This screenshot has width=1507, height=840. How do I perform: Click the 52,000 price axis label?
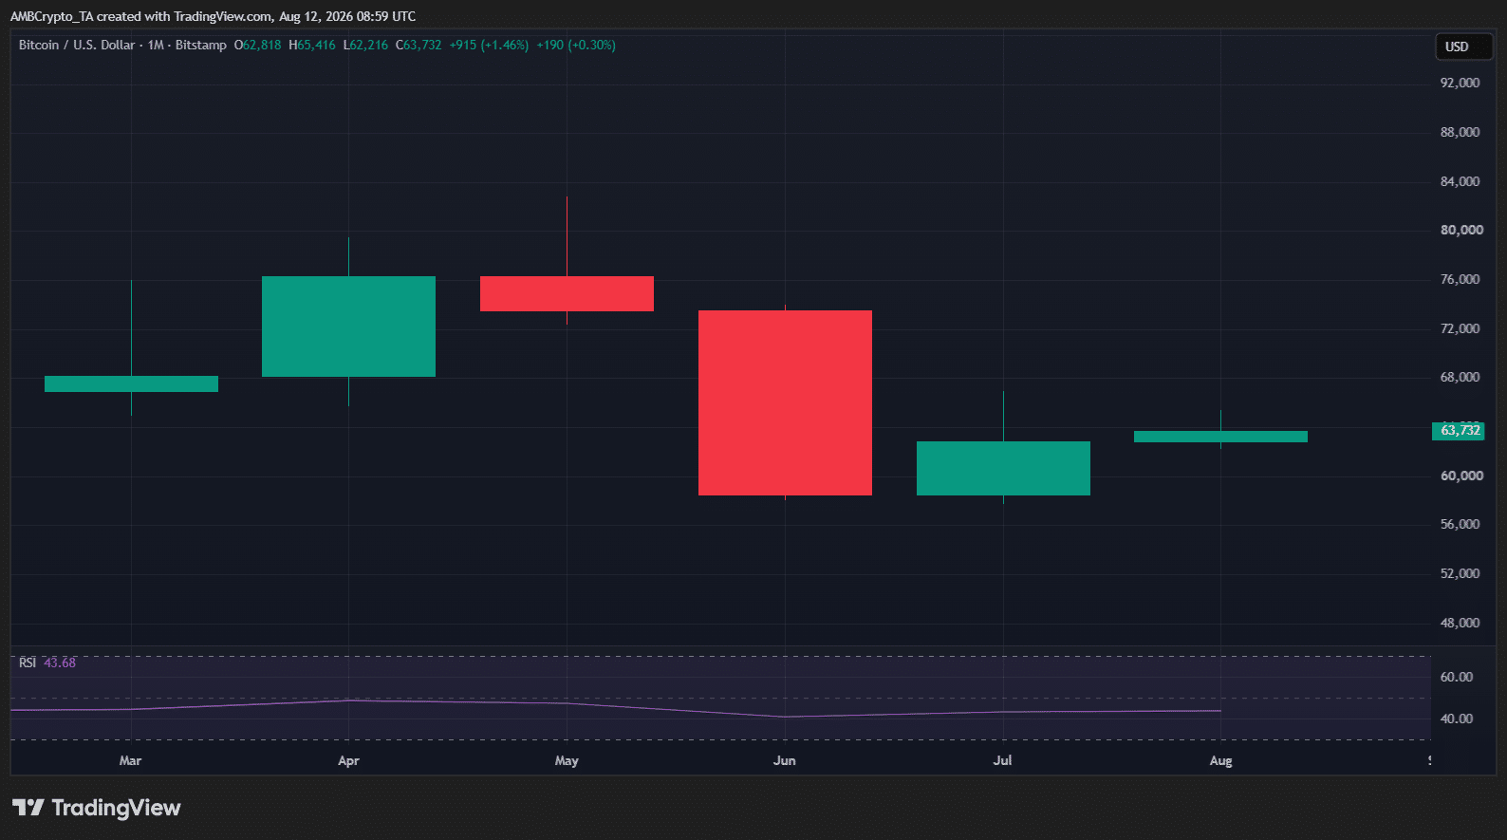coord(1460,573)
